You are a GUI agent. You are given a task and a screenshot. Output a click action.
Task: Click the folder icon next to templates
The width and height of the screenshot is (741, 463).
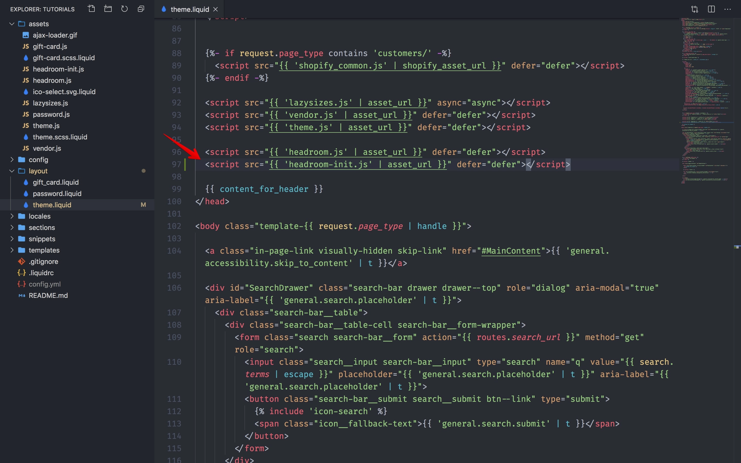coord(21,250)
